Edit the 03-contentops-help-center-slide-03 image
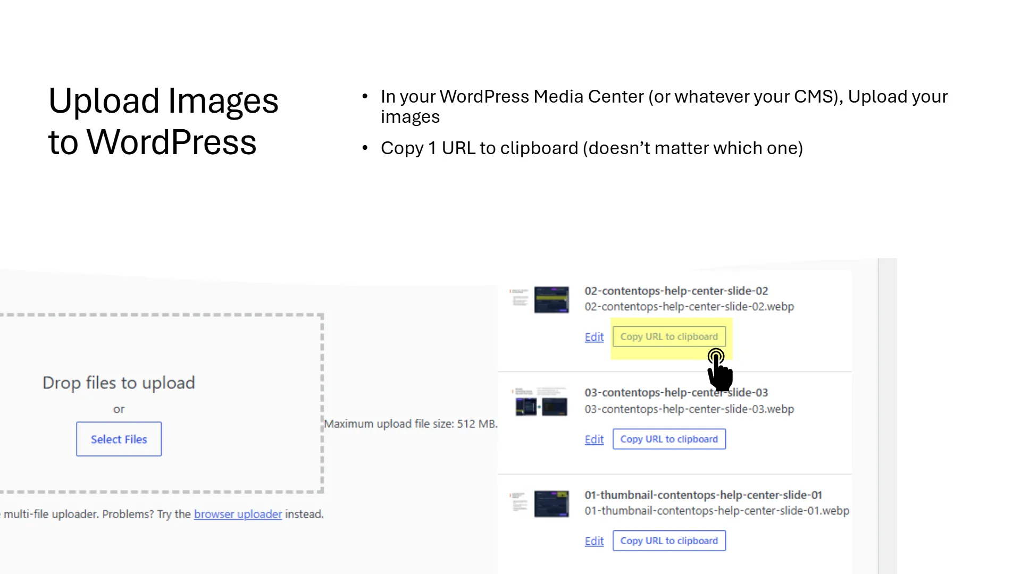 click(594, 440)
